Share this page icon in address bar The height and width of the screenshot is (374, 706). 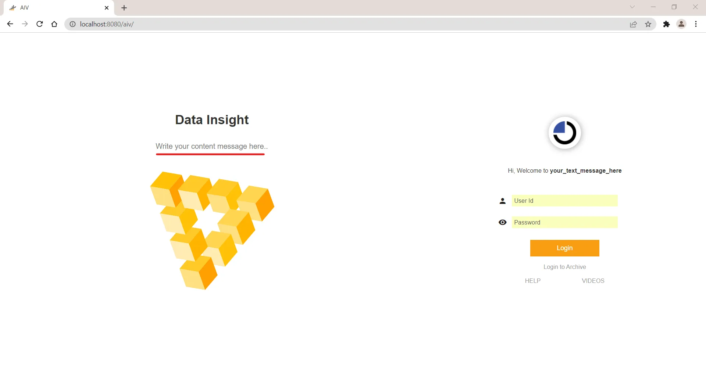[633, 24]
